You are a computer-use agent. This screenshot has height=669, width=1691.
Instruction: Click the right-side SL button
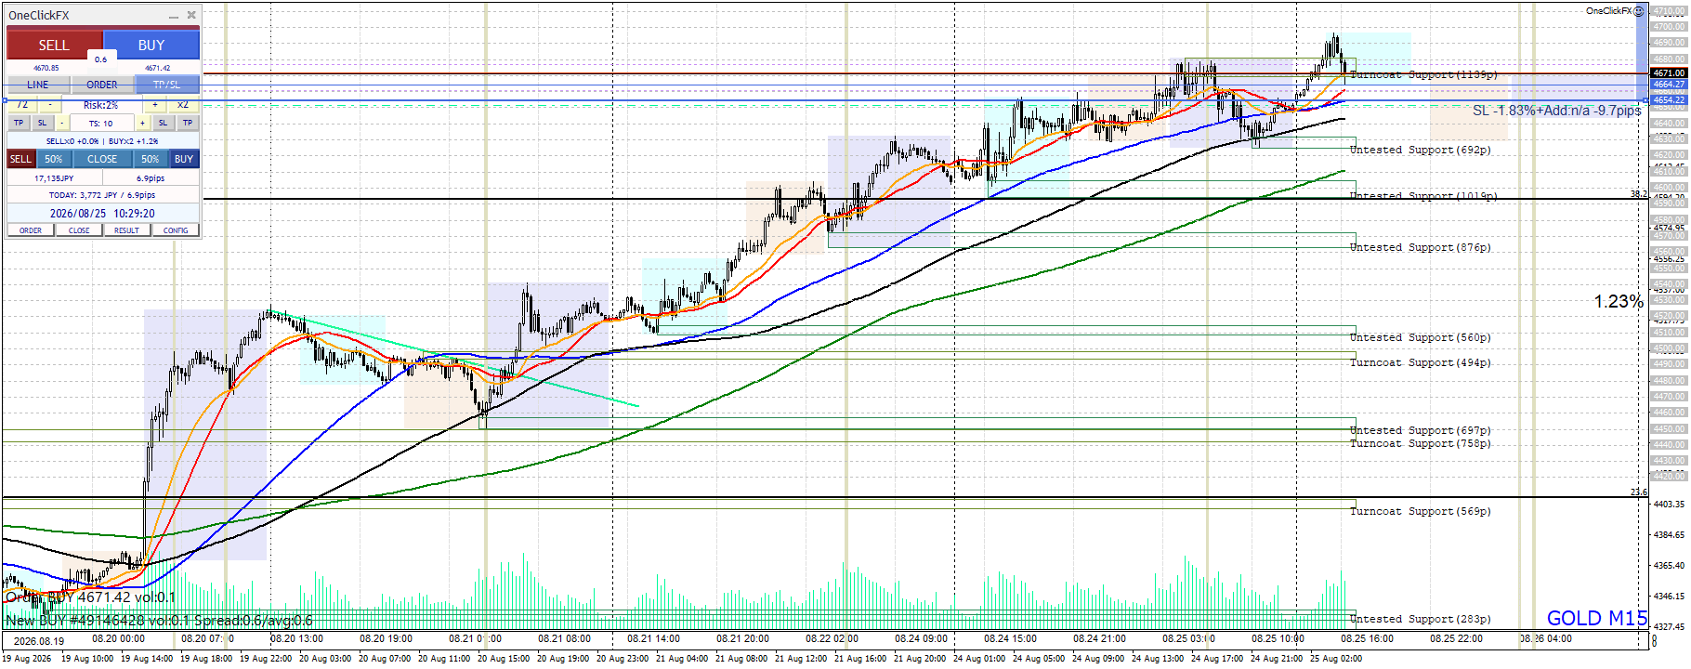(x=163, y=123)
